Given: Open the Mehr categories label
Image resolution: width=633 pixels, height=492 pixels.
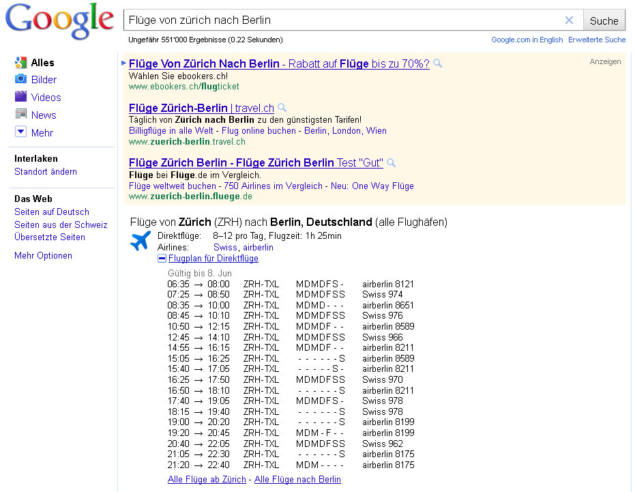Looking at the screenshot, I should tap(42, 133).
